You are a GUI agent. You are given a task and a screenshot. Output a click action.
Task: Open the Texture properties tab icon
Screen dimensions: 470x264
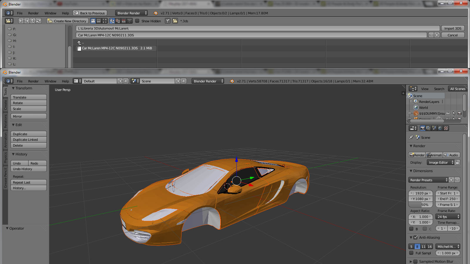tap(446, 128)
